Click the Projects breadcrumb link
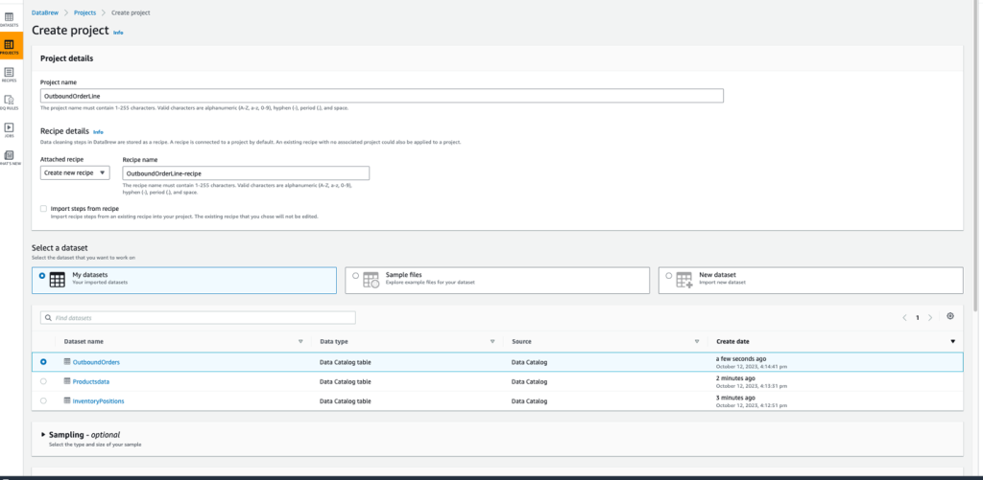This screenshot has width=983, height=480. click(84, 12)
